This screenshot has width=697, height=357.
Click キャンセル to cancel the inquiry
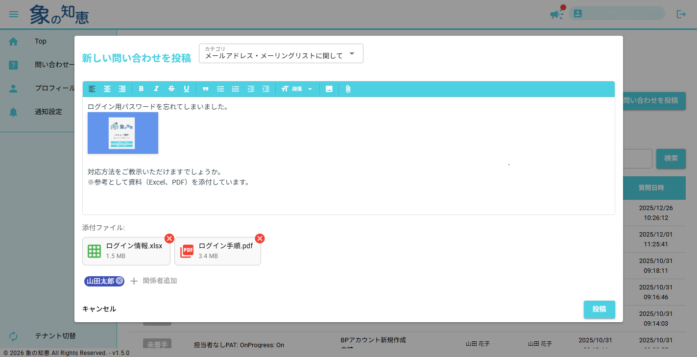99,309
